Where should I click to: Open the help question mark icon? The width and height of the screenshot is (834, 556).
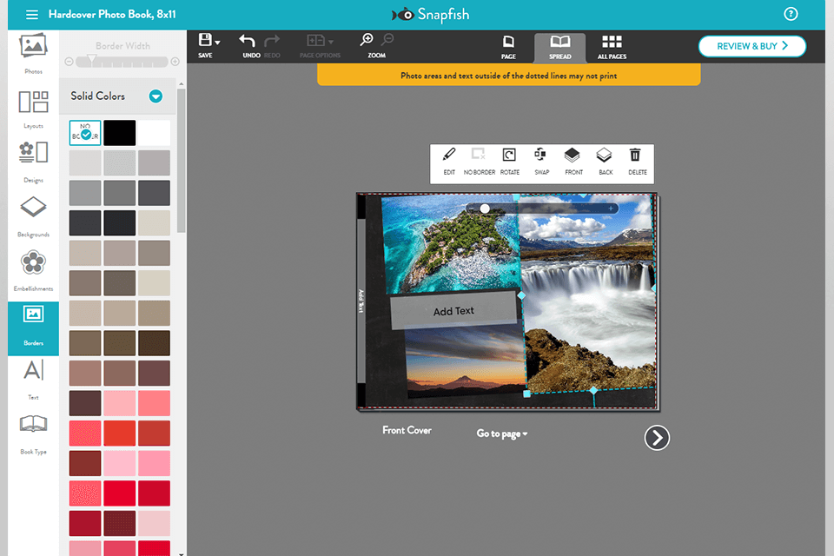tap(791, 14)
